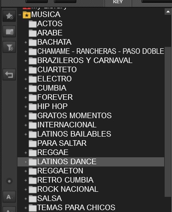Select the GRATOS MOMENTOS folder
The height and width of the screenshot is (212, 172).
(75, 115)
